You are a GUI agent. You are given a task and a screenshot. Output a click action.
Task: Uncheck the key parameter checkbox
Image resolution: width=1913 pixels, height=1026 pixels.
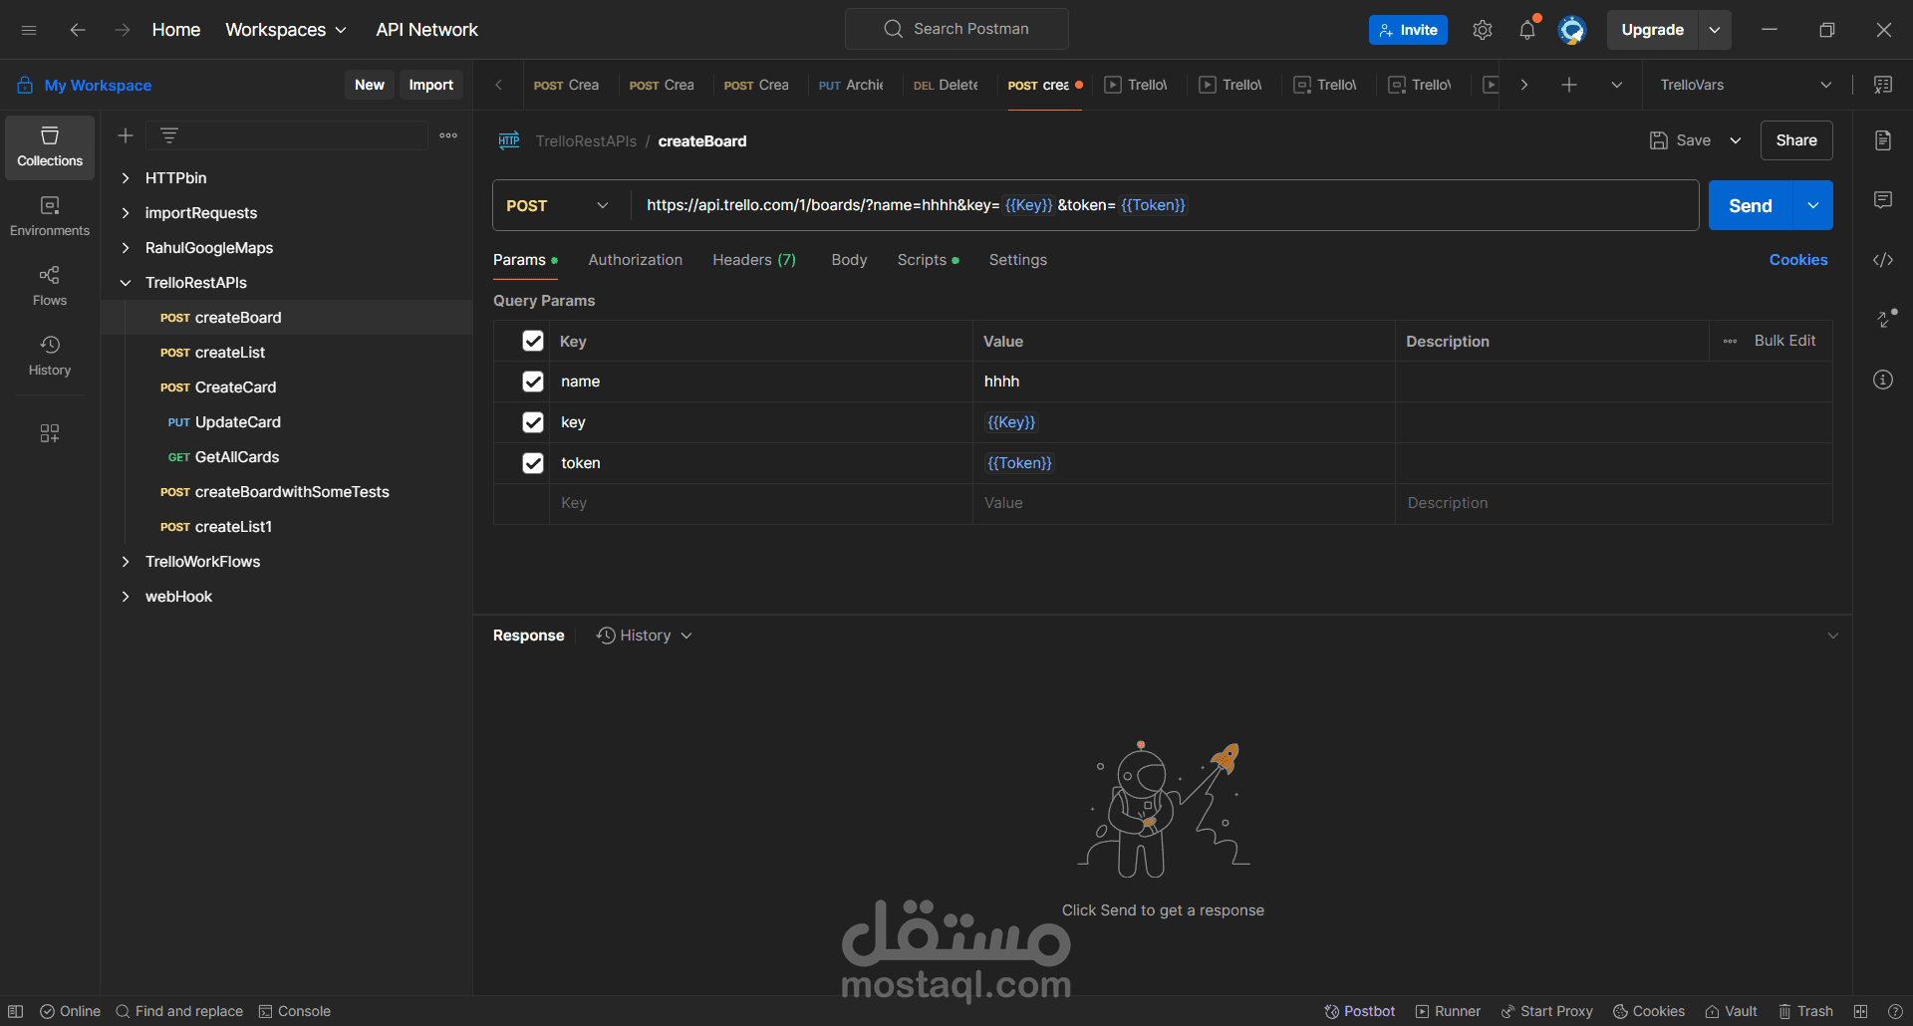533,422
